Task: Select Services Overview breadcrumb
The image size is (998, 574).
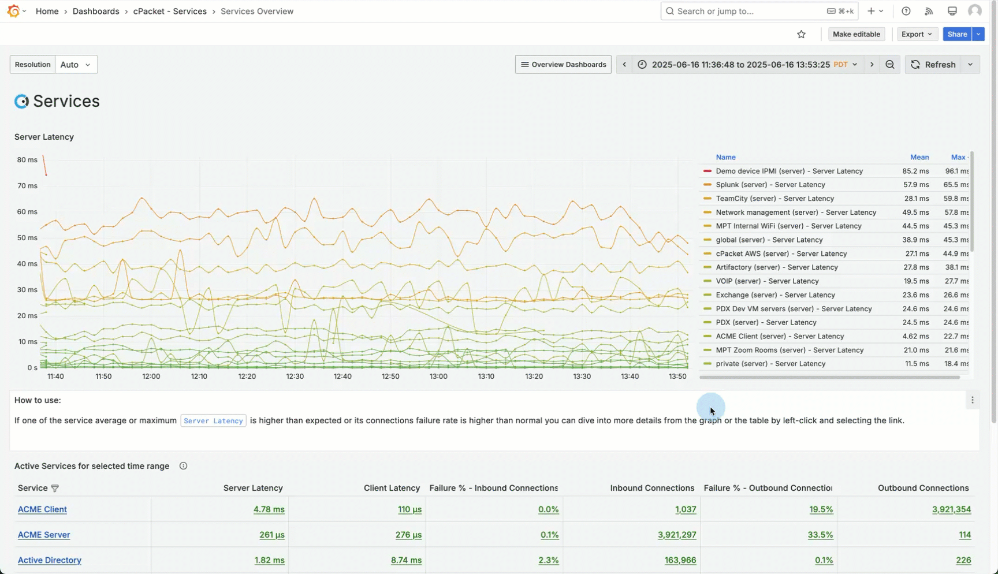Action: (257, 11)
